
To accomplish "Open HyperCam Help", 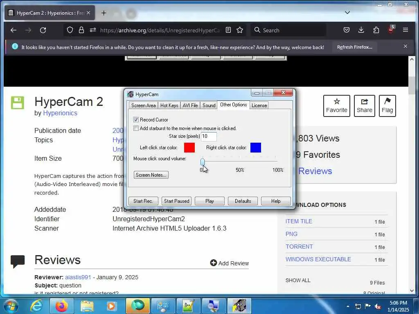I will [276, 201].
